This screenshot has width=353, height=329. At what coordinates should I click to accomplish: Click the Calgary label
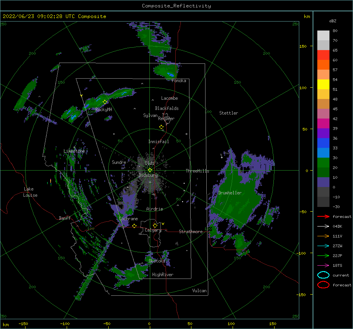(x=153, y=230)
